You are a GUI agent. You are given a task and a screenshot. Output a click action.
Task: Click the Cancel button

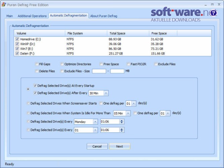tap(97, 146)
